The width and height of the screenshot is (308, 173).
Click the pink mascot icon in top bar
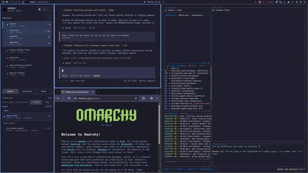point(260,2)
